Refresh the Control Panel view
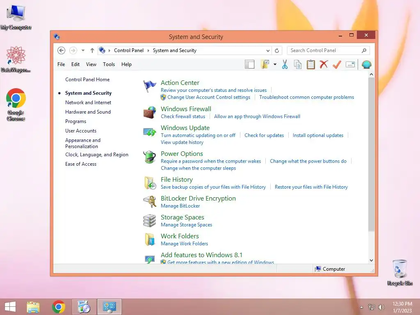This screenshot has height=315, width=420. tap(277, 50)
